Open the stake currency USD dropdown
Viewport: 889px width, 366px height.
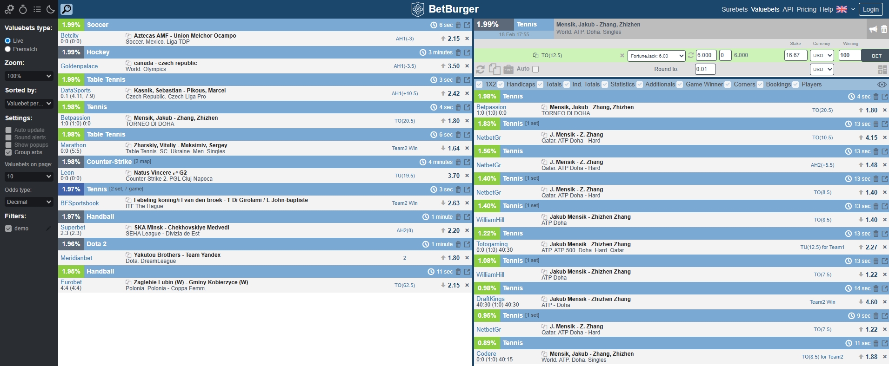tap(822, 55)
